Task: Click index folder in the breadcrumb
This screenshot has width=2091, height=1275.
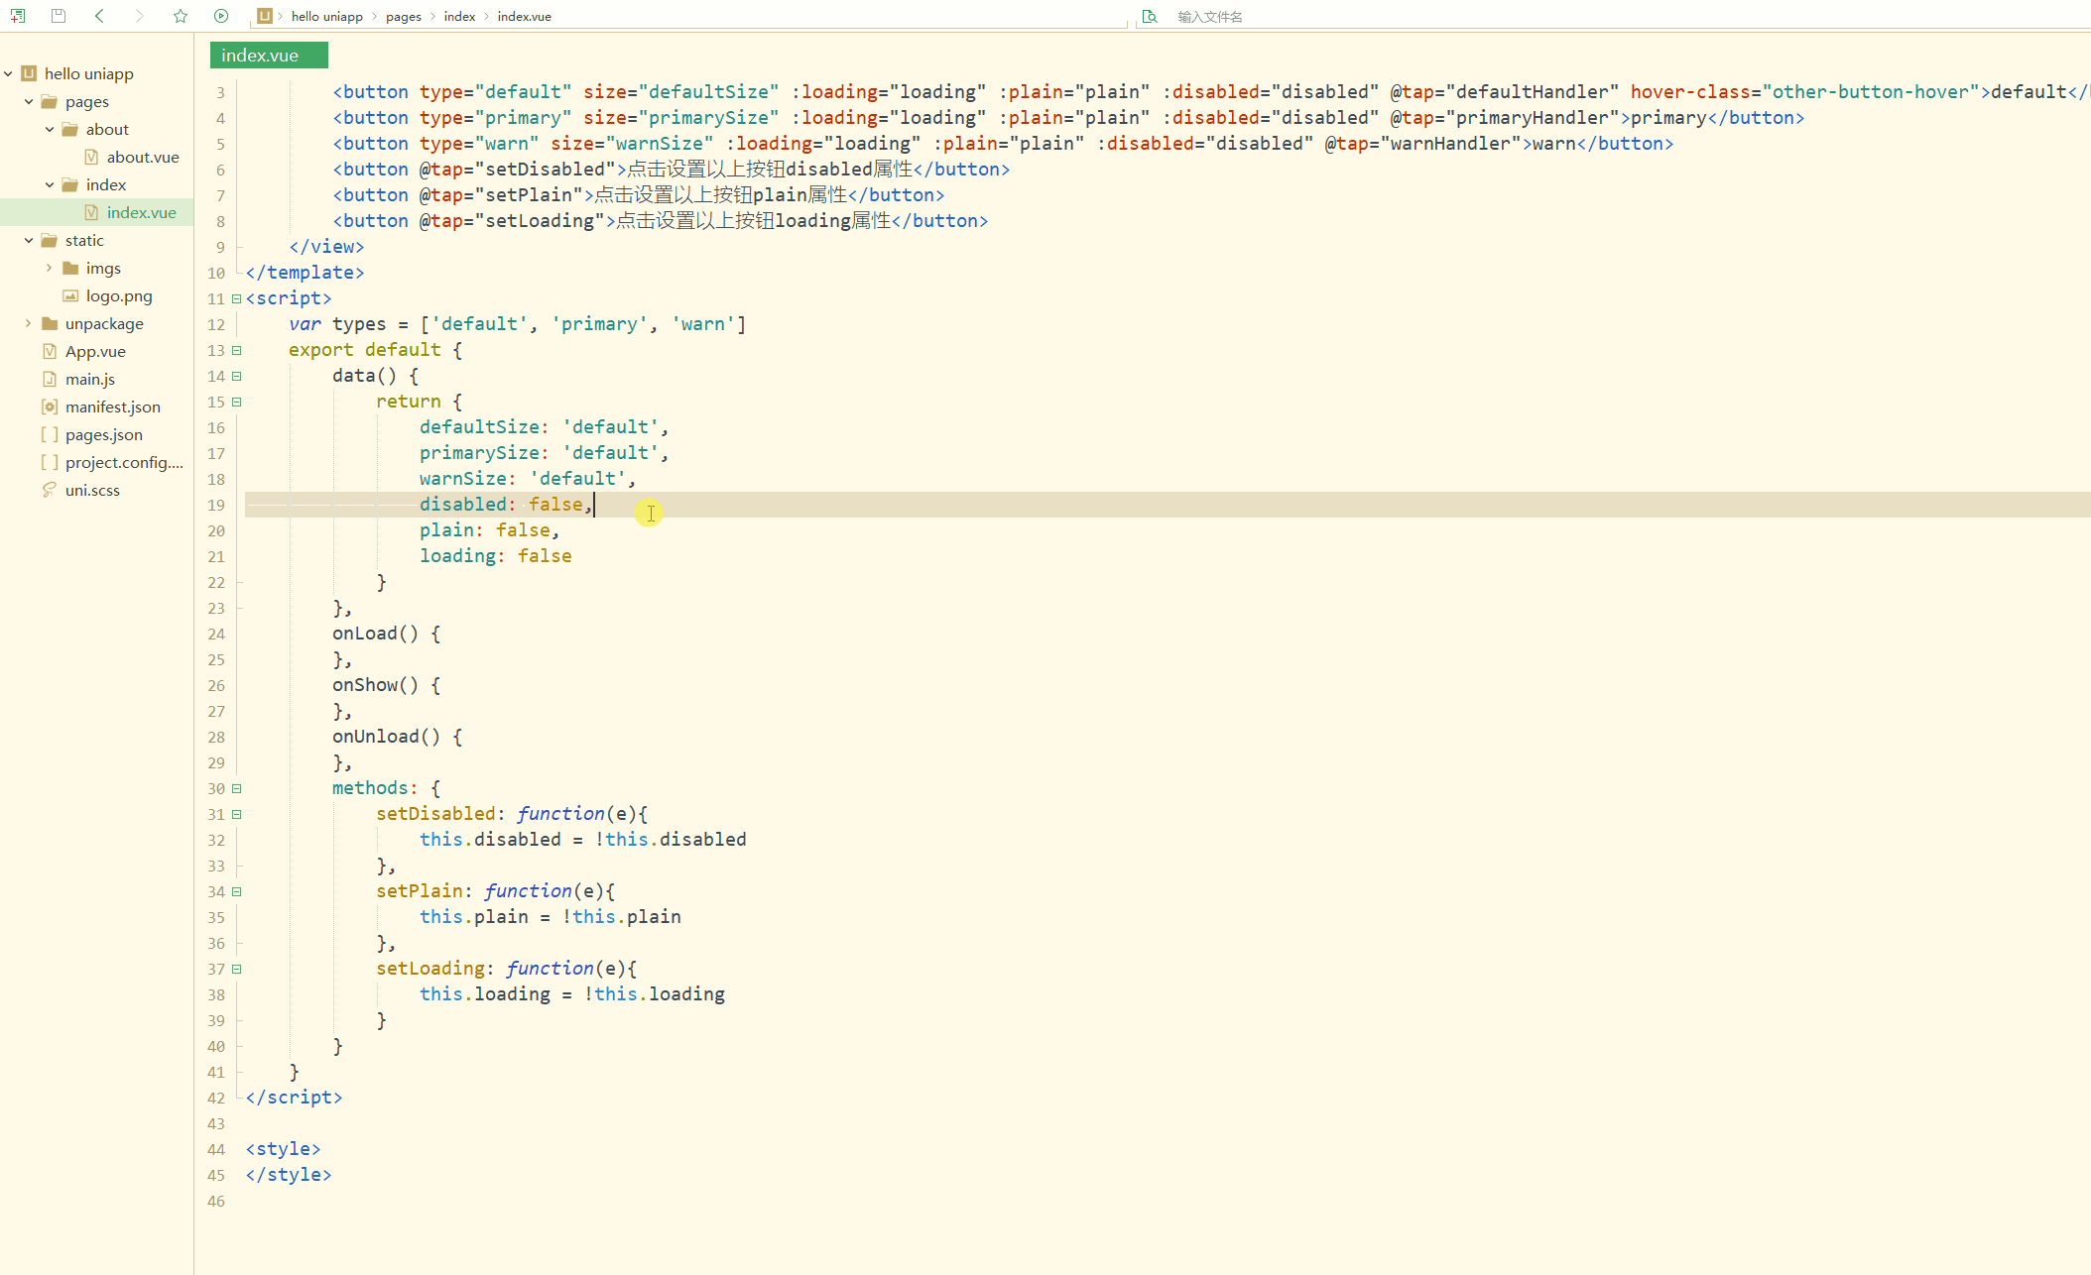Action: 459,16
